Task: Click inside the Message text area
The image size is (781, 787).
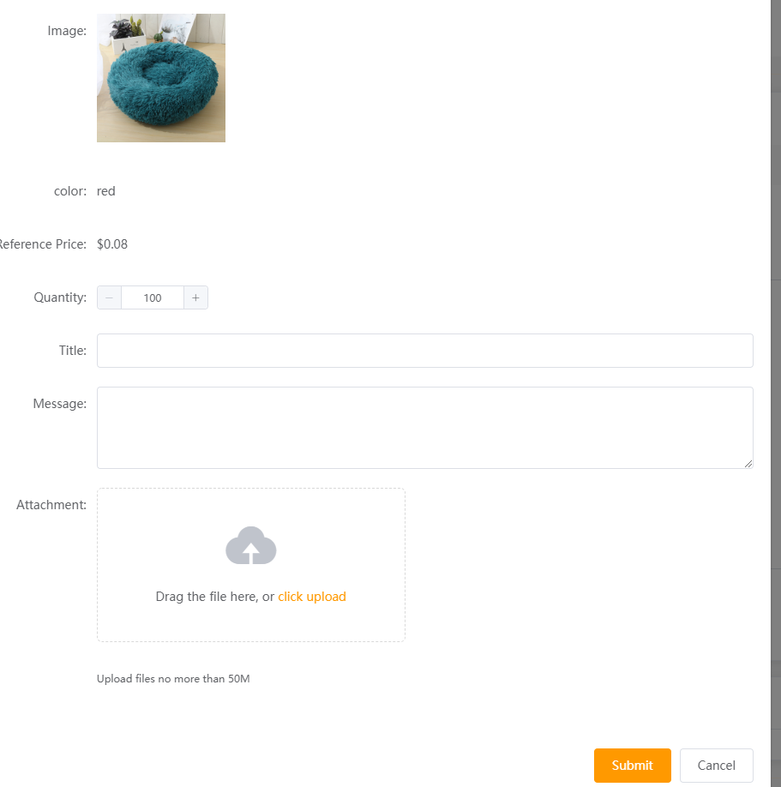Action: (x=425, y=428)
